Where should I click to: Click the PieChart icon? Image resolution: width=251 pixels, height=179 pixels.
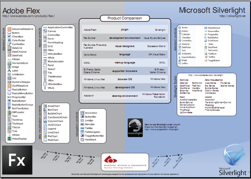click(45, 136)
